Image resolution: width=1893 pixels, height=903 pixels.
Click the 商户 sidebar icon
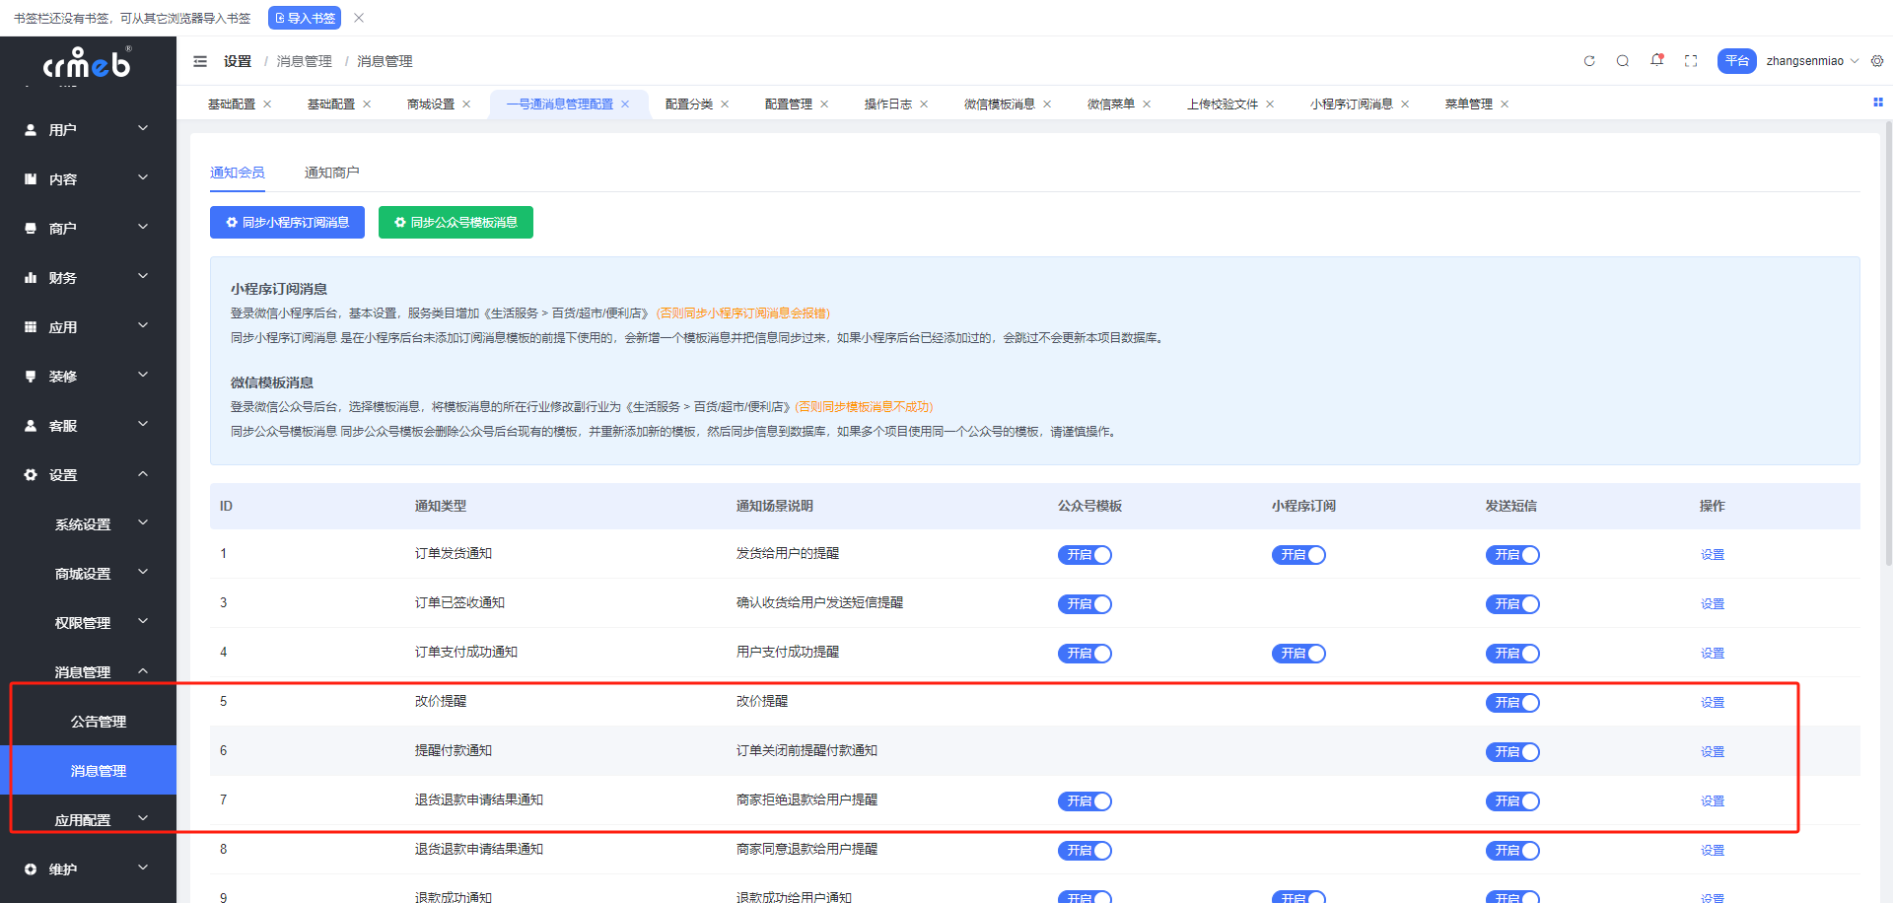31,229
